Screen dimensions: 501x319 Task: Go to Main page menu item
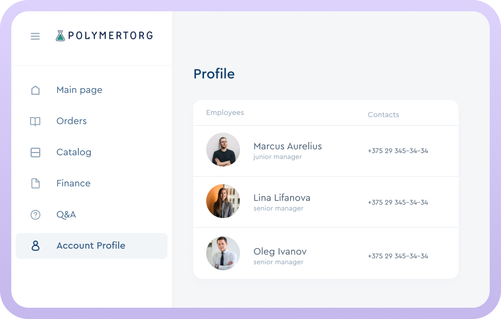(x=79, y=90)
